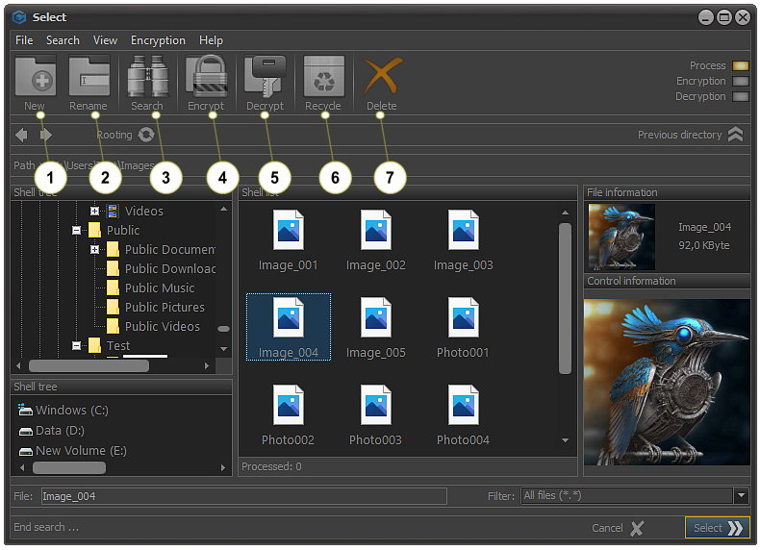Navigate back with the left arrow
760x550 pixels.
click(x=21, y=135)
